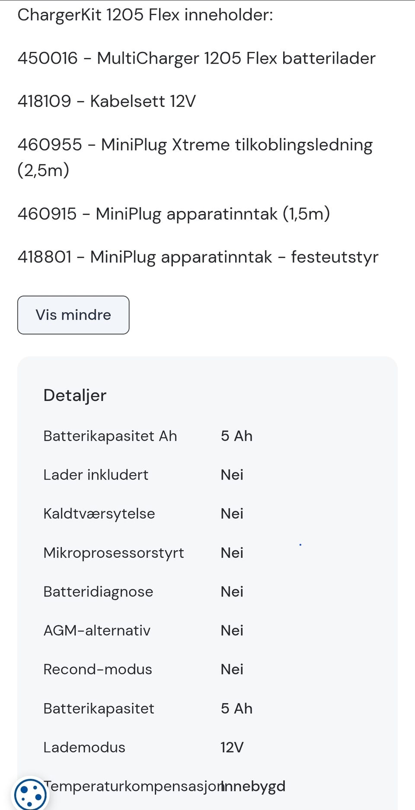This screenshot has height=810, width=415.
Task: Select the 450016 MultiCharger 1205 Flex line
Action: coord(196,58)
